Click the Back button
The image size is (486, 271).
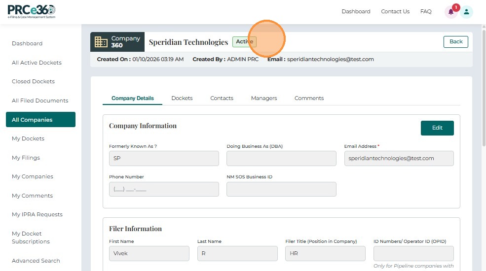point(455,42)
